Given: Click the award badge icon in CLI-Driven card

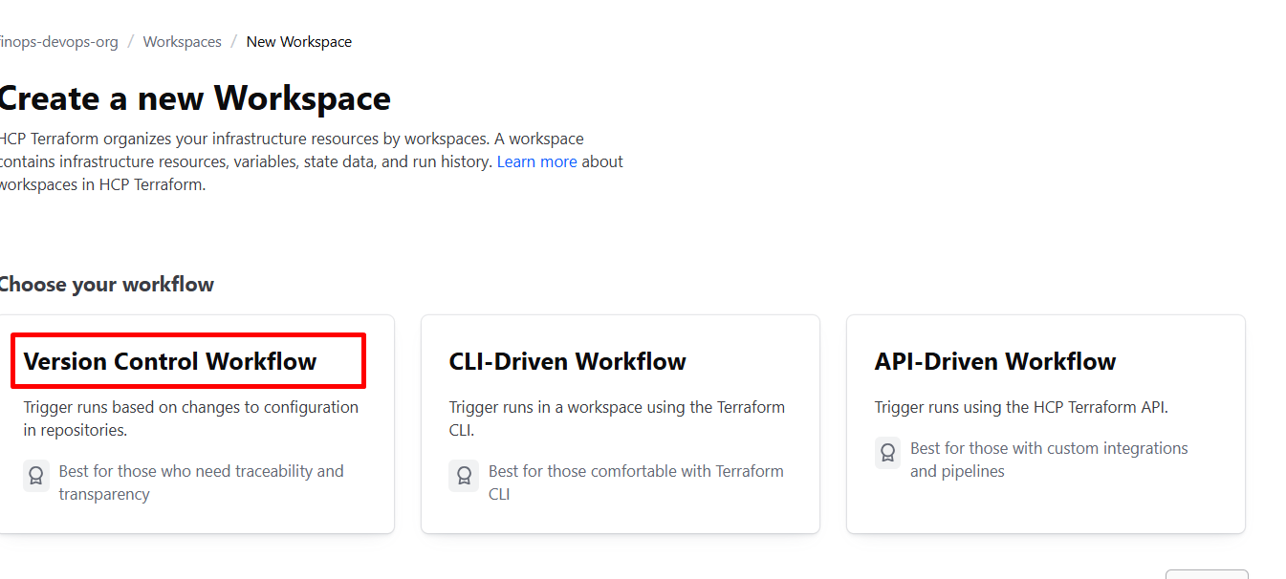Looking at the screenshot, I should coord(464,475).
